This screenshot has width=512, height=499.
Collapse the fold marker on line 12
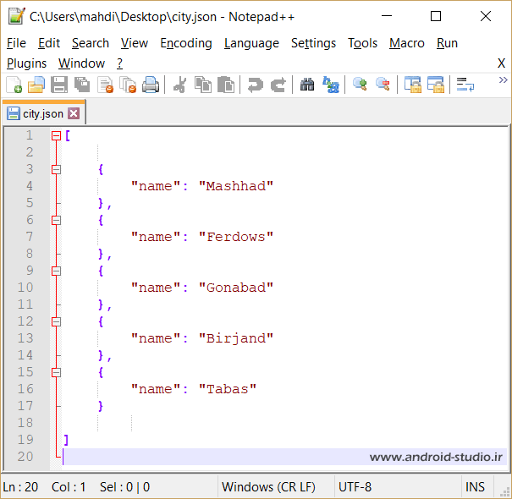(x=56, y=321)
